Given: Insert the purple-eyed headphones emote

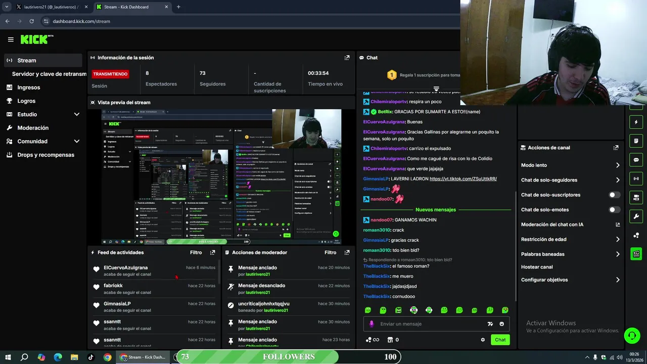Looking at the screenshot, I should 413,310.
